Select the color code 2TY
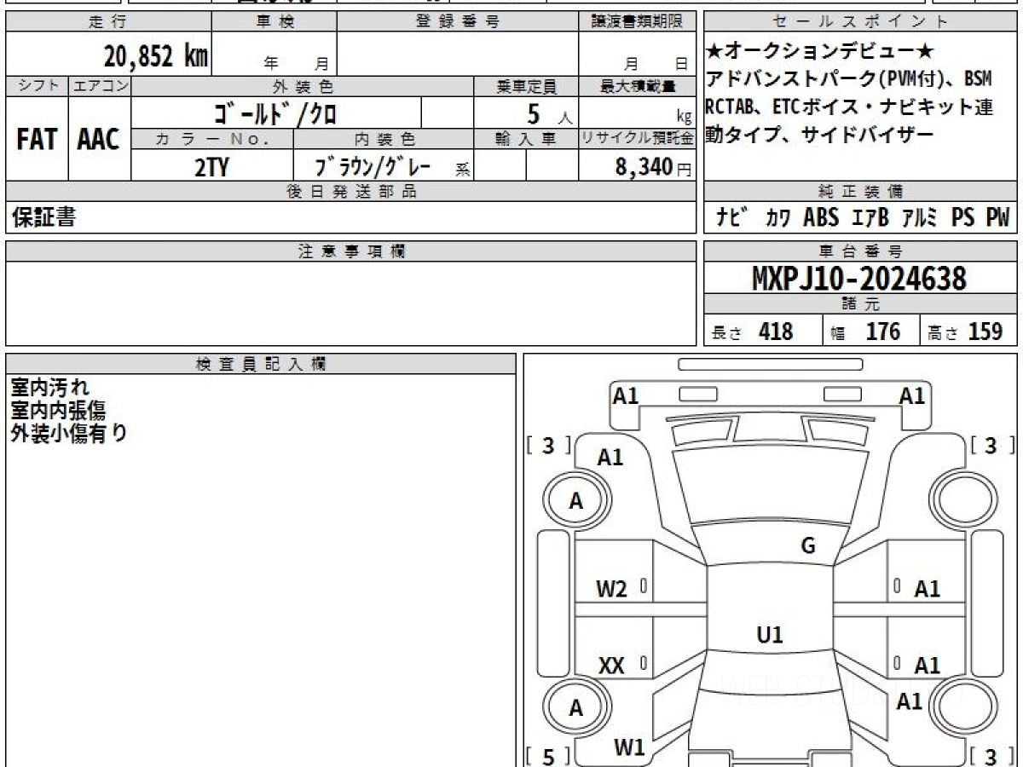This screenshot has height=767, width=1023. coord(211,167)
